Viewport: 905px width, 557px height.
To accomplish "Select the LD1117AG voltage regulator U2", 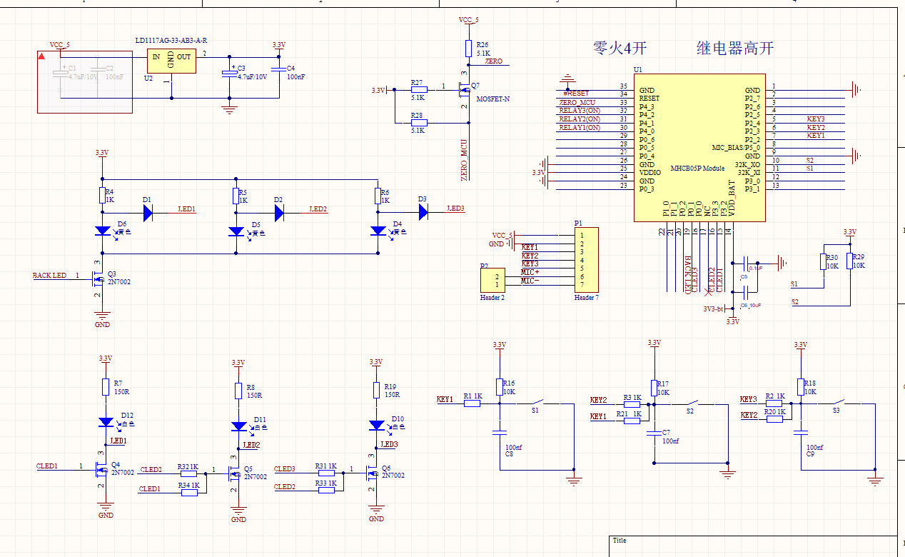I will click(x=171, y=61).
